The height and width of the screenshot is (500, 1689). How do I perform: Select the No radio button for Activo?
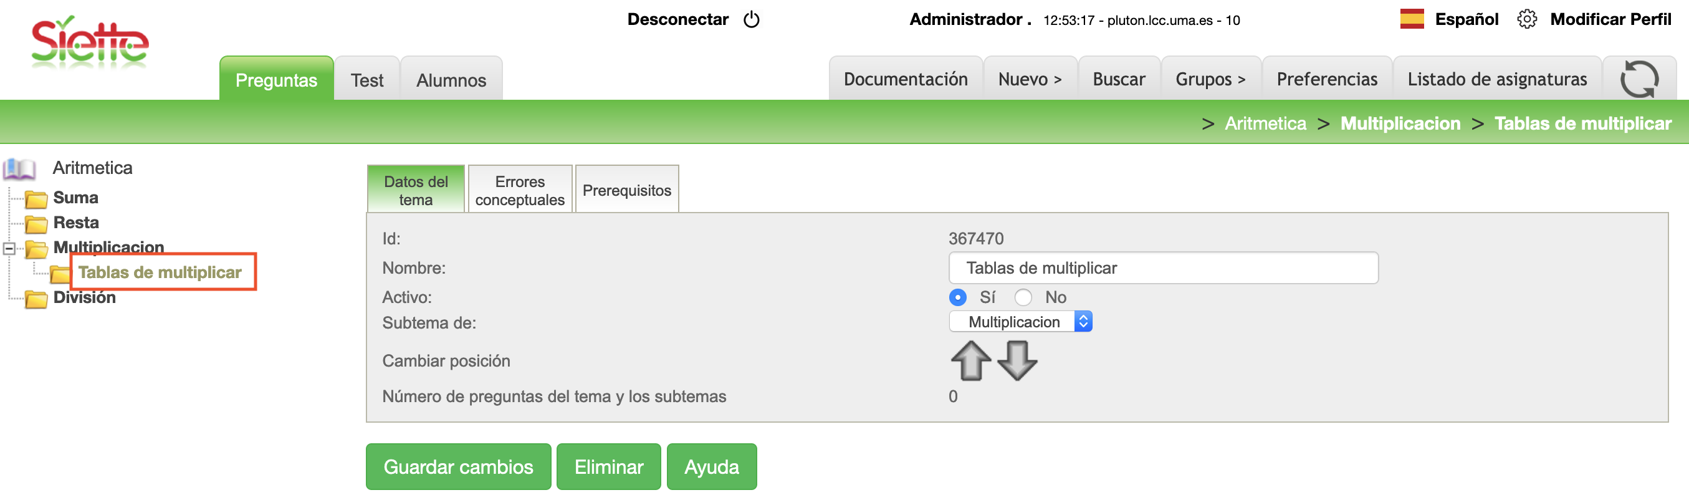click(1023, 297)
